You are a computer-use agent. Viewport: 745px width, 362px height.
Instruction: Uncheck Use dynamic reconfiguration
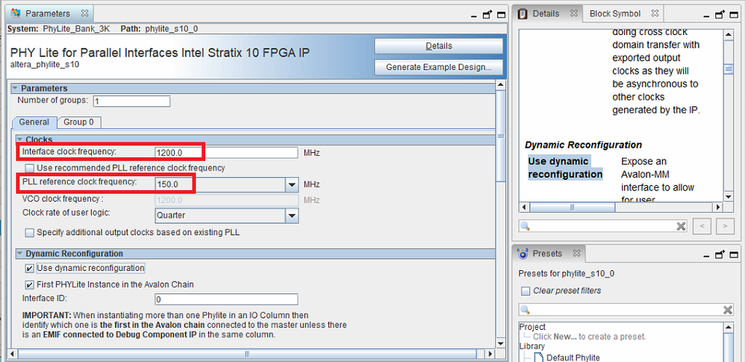tap(30, 269)
